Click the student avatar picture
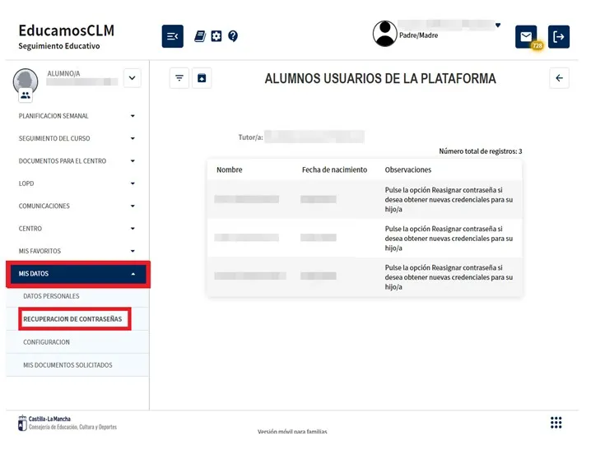 (26, 81)
